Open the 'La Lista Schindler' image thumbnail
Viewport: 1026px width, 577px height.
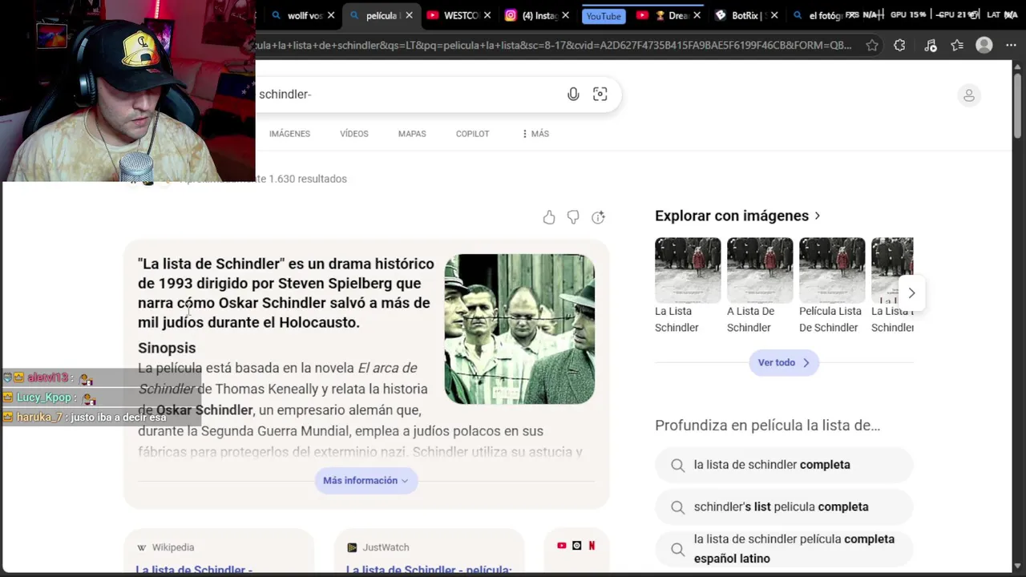(x=688, y=270)
